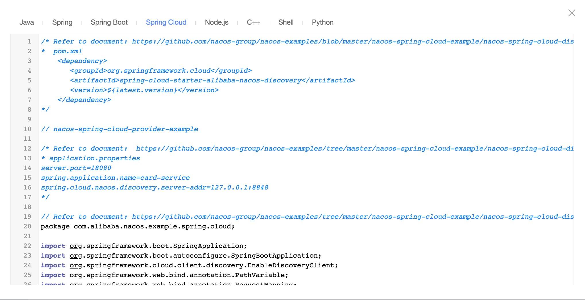
Task: Open the Spring tab
Action: tap(62, 22)
